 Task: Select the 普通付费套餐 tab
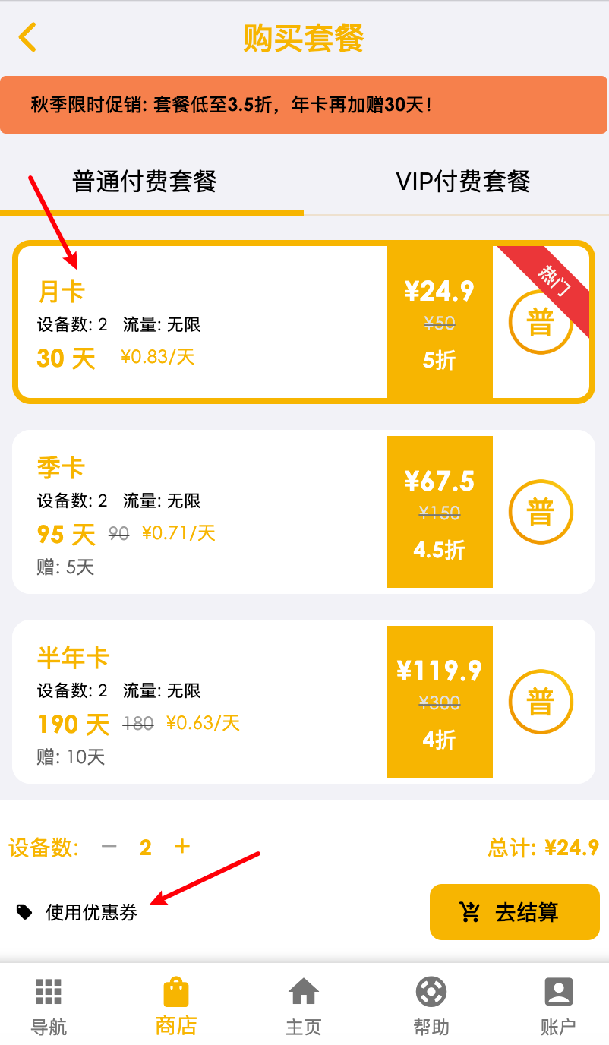click(x=144, y=182)
